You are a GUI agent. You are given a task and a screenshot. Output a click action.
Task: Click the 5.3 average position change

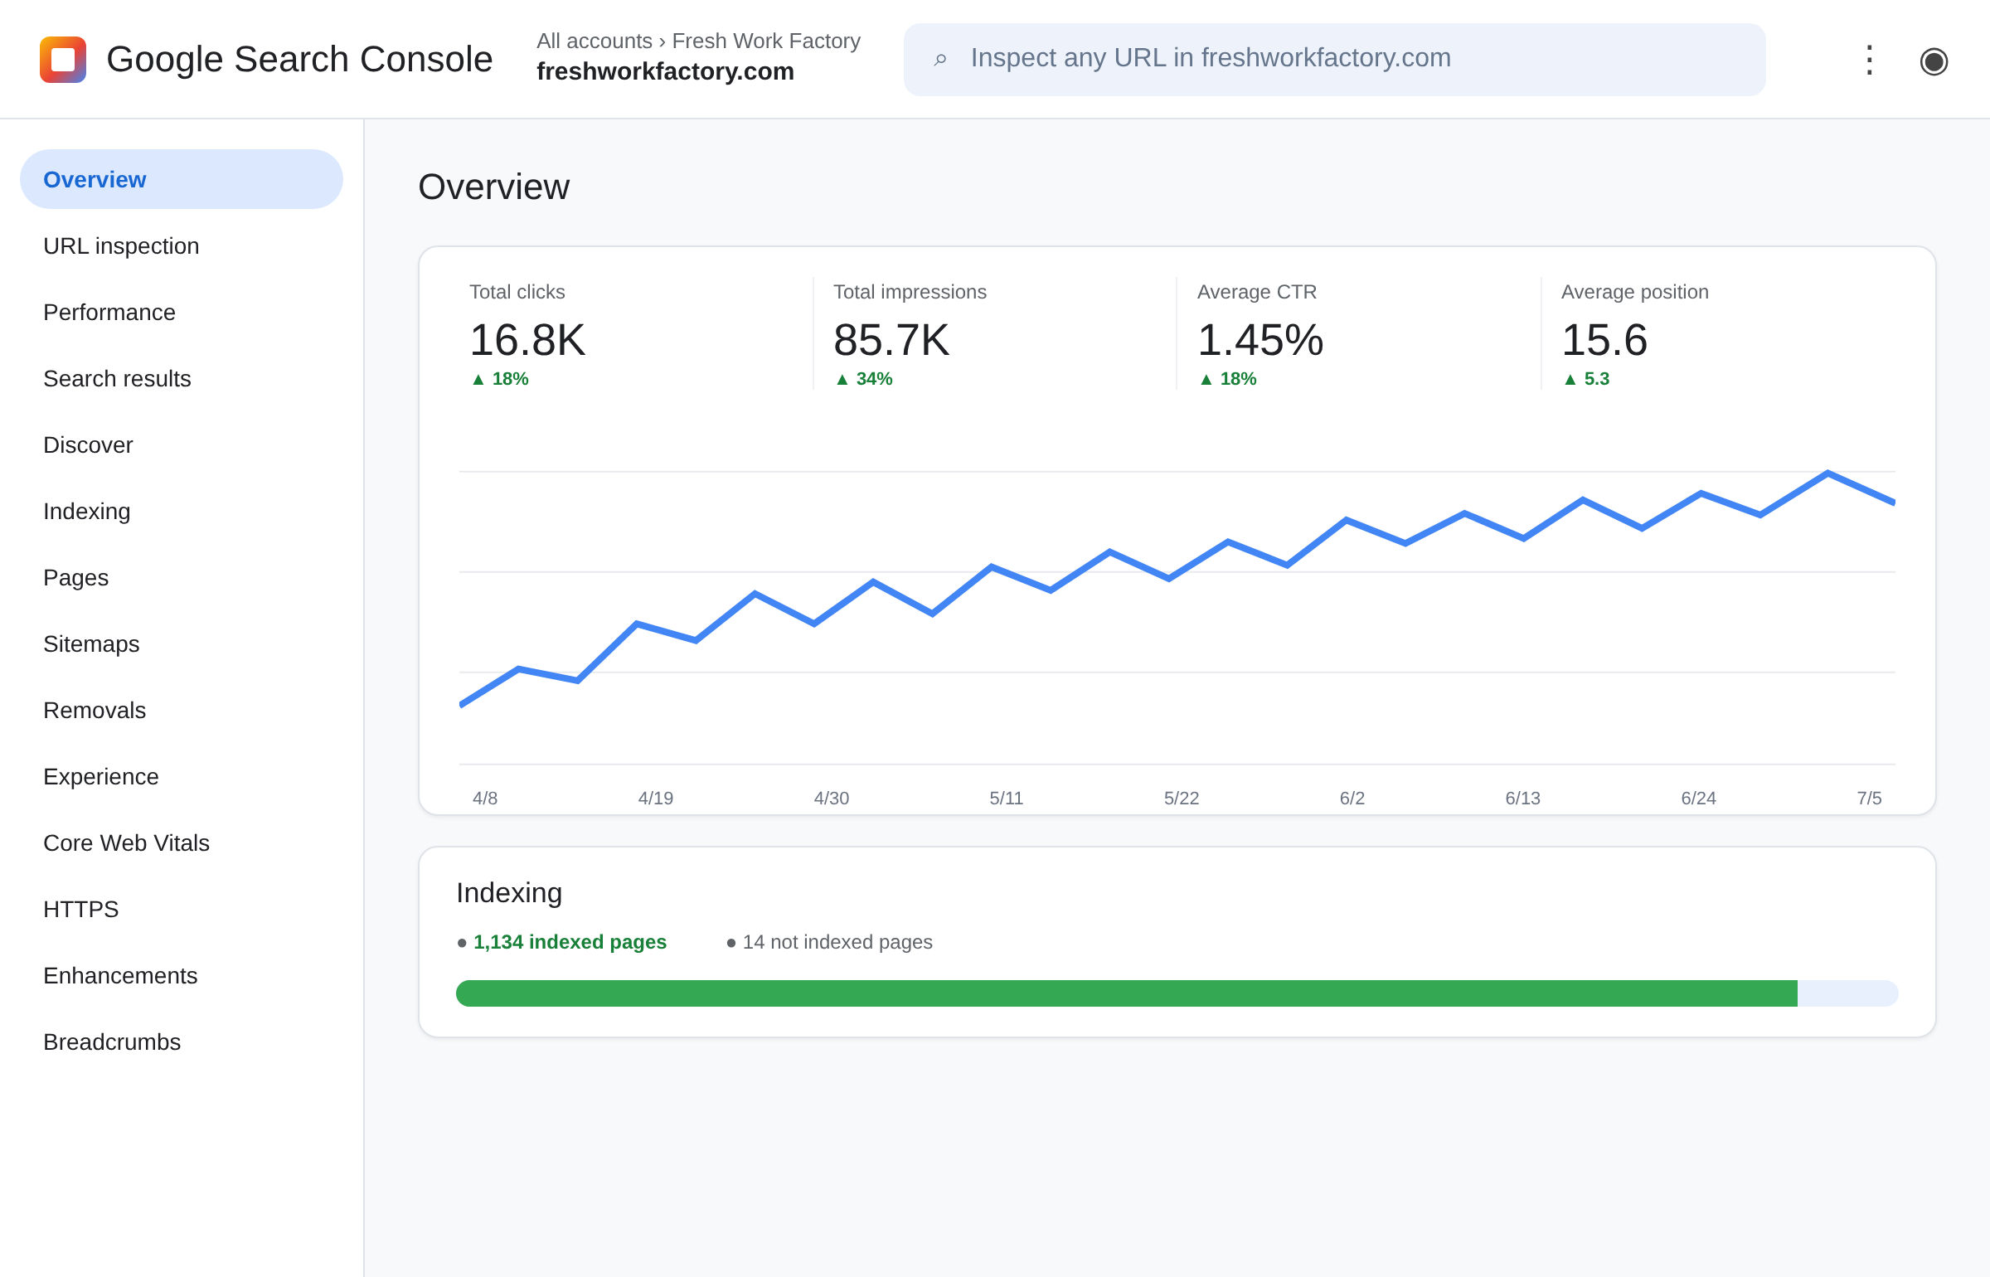pyautogui.click(x=1585, y=379)
